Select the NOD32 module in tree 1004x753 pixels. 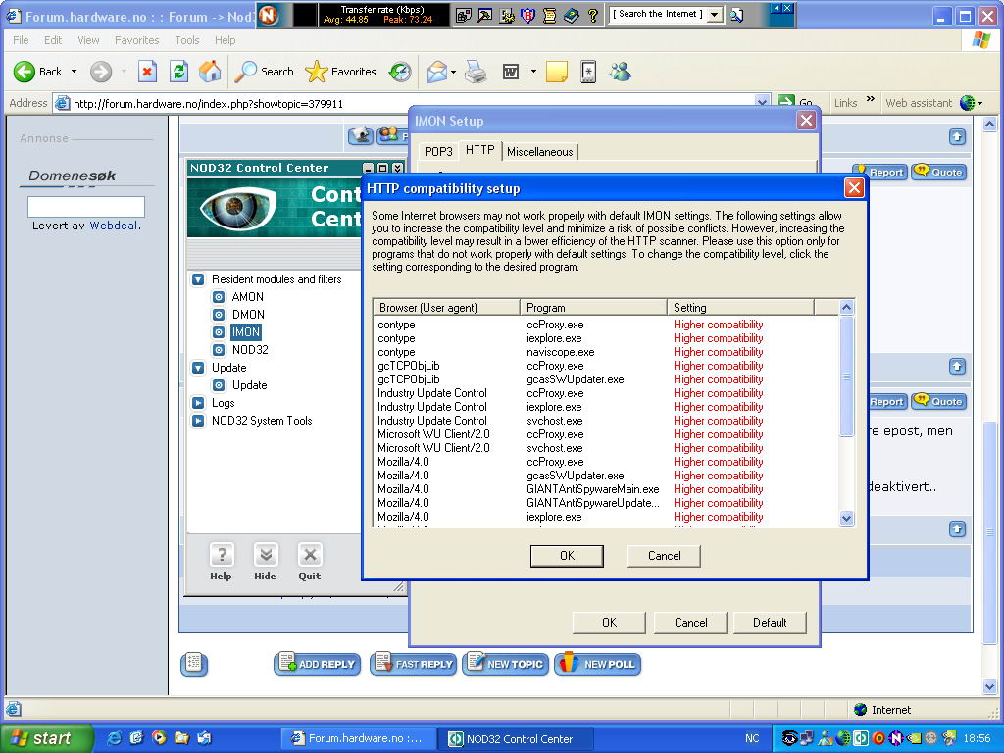pos(250,350)
